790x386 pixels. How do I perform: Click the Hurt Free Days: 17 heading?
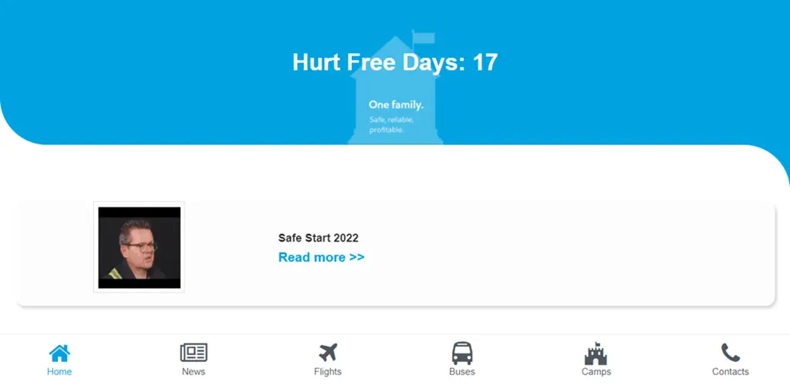pos(395,63)
